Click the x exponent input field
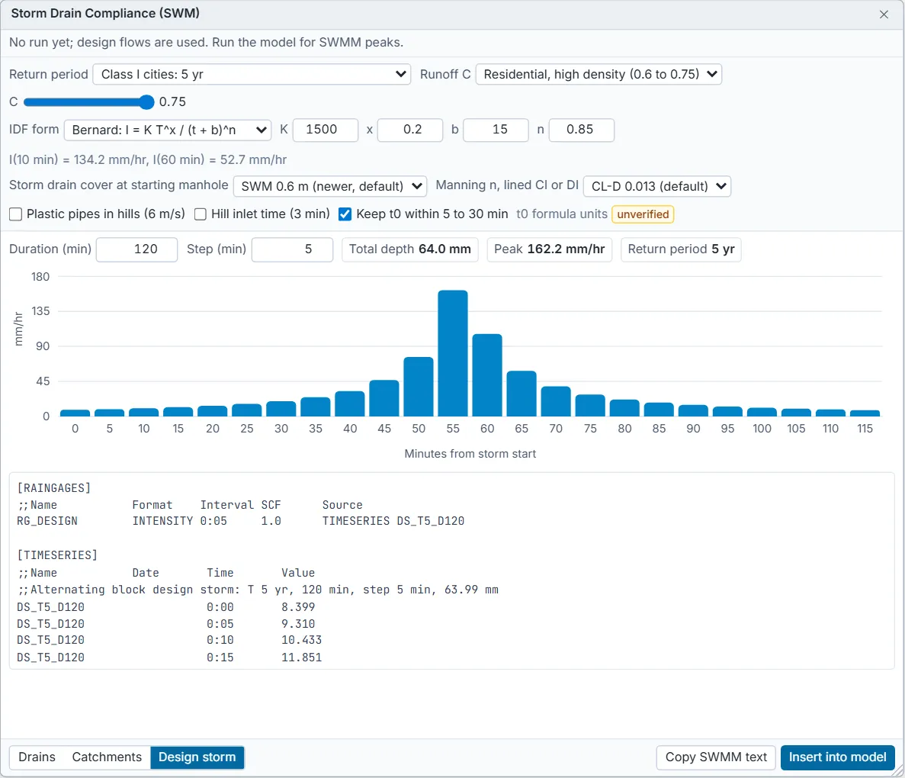The image size is (905, 778). click(x=410, y=130)
